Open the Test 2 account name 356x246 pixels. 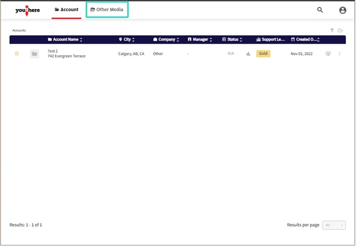coord(53,51)
